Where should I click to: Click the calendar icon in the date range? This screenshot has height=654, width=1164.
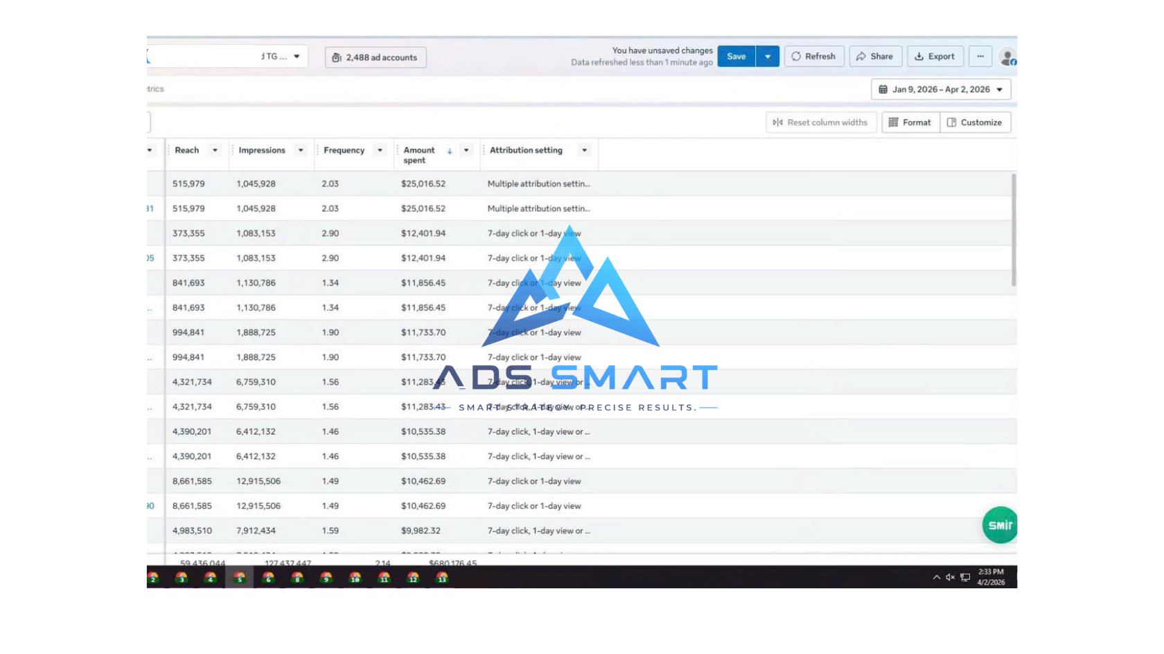tap(883, 89)
